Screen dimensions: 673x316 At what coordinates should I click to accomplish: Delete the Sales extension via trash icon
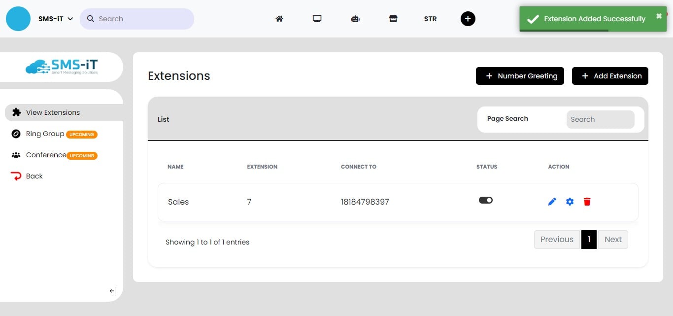click(x=587, y=202)
